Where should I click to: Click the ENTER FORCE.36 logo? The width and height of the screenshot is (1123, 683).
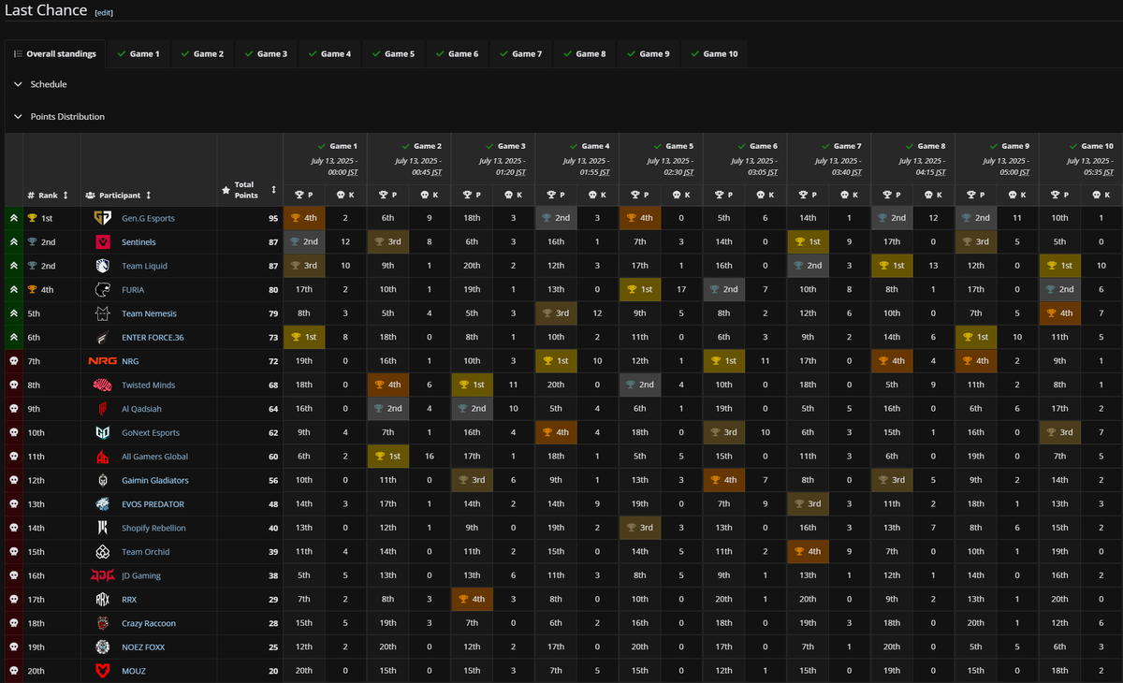click(x=102, y=338)
